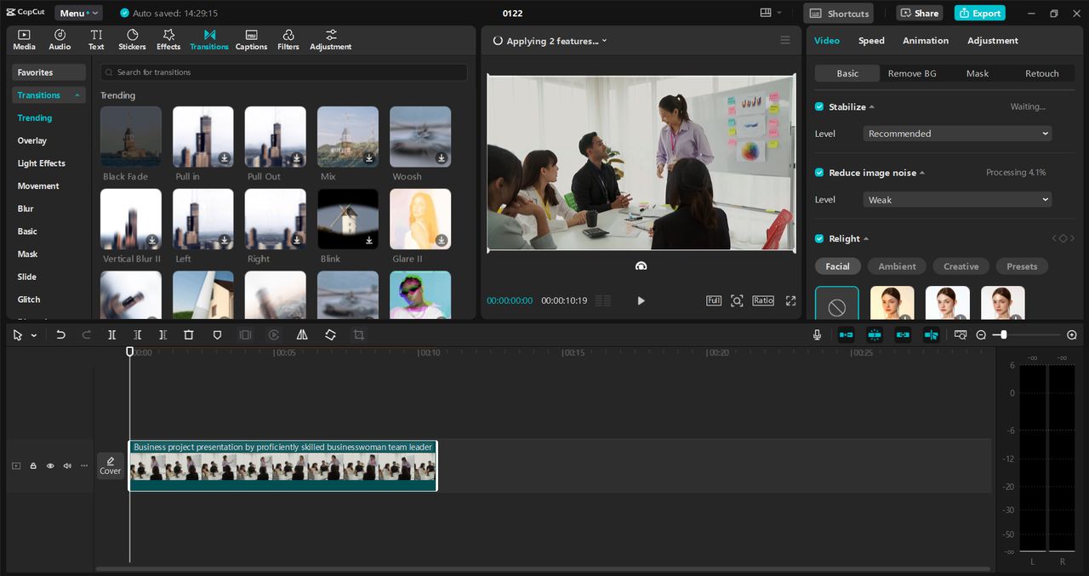The height and width of the screenshot is (576, 1089).
Task: Click the Cover edit button on the track
Action: pyautogui.click(x=111, y=465)
